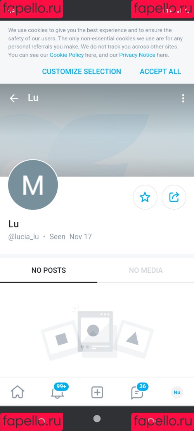Open the Nu account avatar menu

point(177,392)
